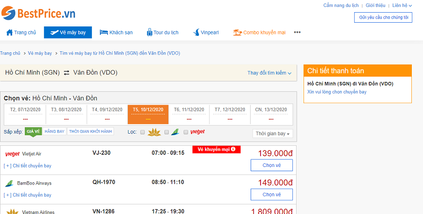Click Vietnam Airlines logo in VN-1286 row
423x214 pixels.
click(12, 211)
